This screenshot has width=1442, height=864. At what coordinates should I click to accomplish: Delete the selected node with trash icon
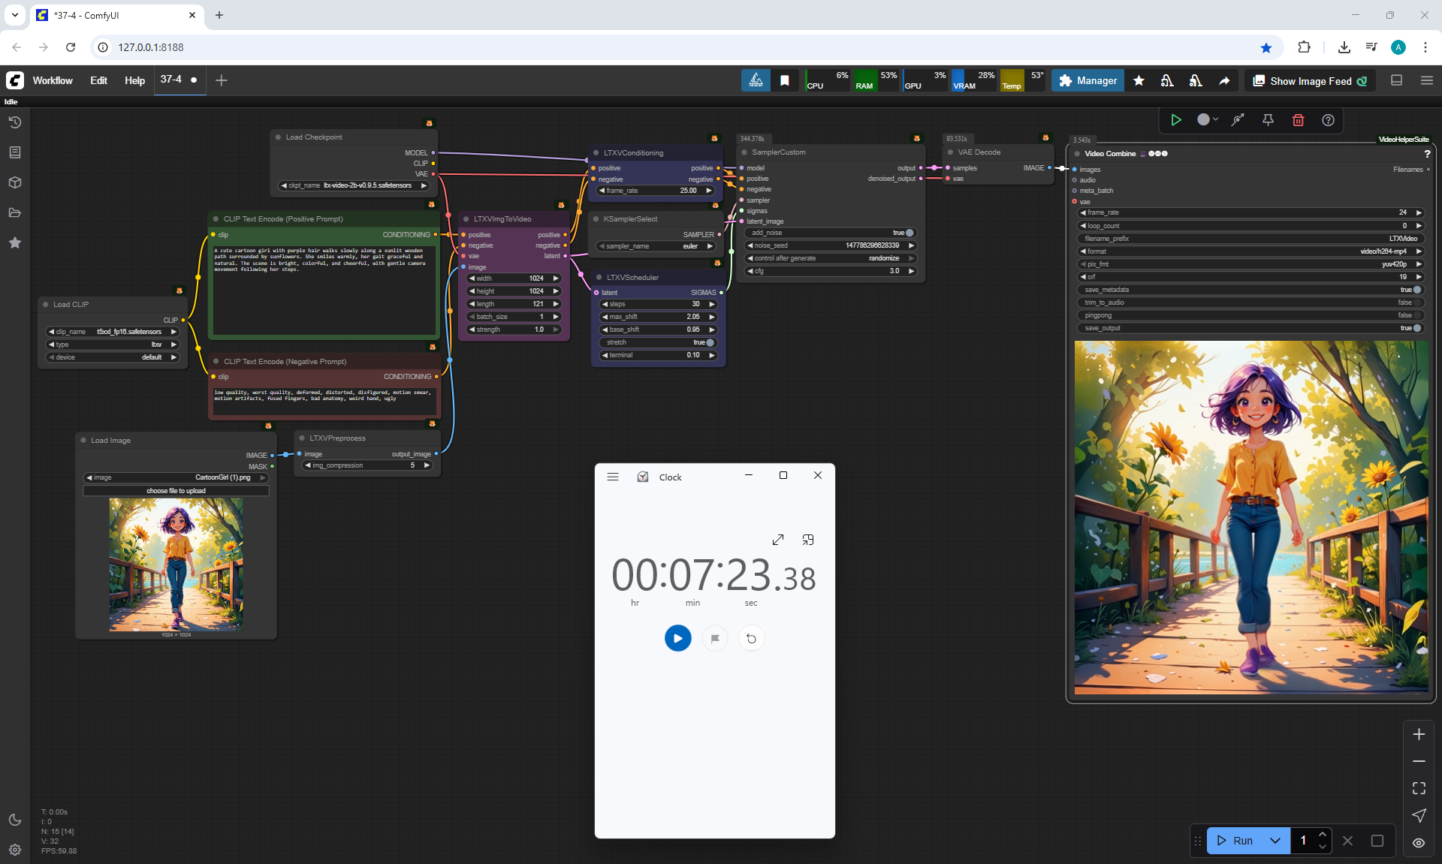click(1298, 120)
